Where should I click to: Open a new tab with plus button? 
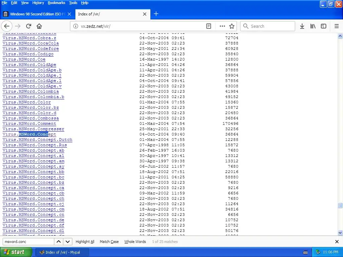(x=156, y=14)
